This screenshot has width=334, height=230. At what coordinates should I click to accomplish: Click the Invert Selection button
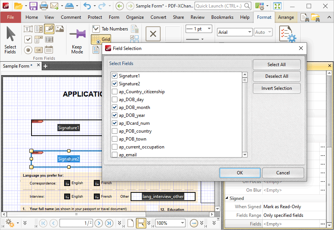click(277, 88)
